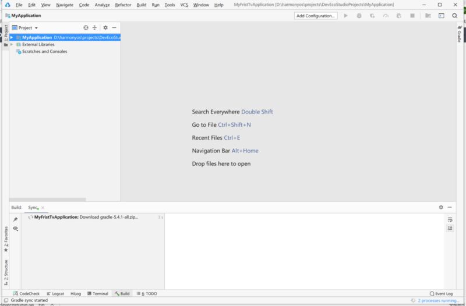Screen dimensions: 466x306
Task: Click the Stop square icon in the toolbar
Action: (412, 16)
